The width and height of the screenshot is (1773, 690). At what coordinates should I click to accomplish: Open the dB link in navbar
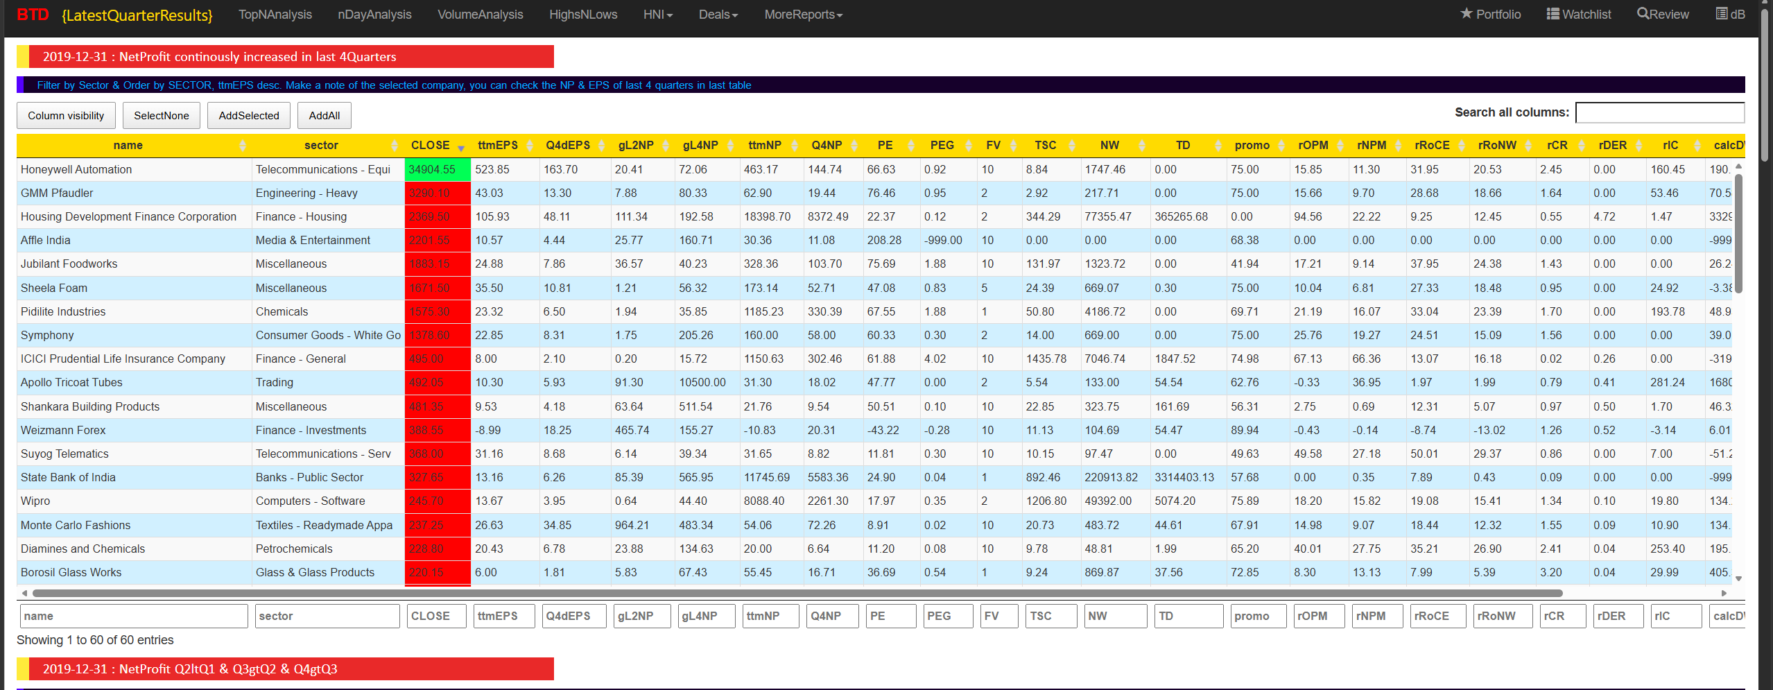coord(1731,14)
